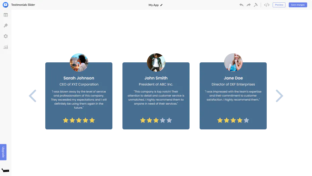Open the code embed icon
The height and width of the screenshot is (176, 312).
pyautogui.click(x=267, y=5)
